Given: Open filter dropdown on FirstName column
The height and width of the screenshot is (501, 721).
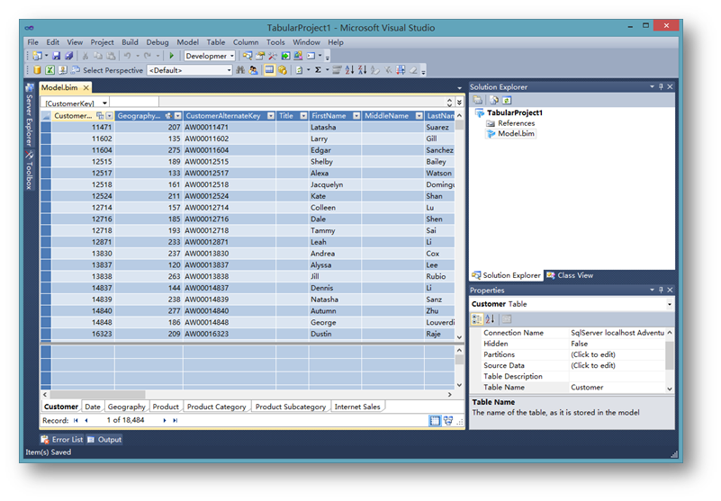Looking at the screenshot, I should tap(356, 116).
